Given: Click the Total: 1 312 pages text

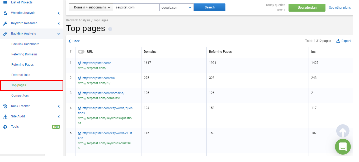Looking at the screenshot, I should point(318,41).
